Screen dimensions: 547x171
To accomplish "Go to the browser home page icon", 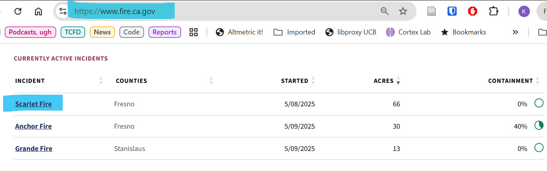I will point(38,11).
